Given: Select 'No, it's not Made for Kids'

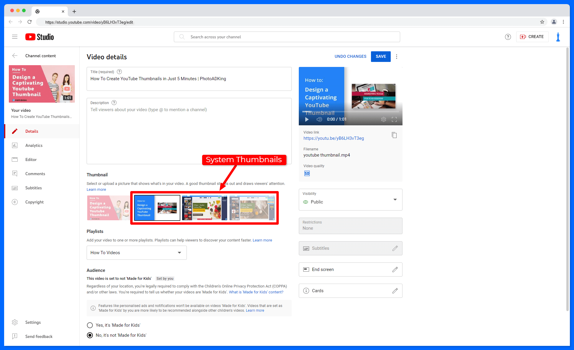Looking at the screenshot, I should [90, 335].
